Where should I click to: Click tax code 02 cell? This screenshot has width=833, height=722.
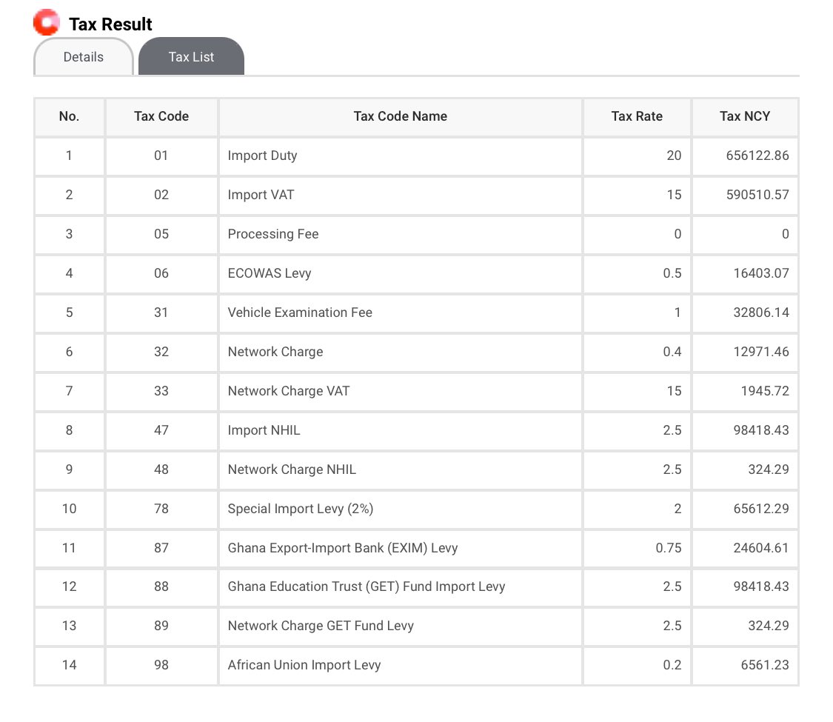point(161,195)
